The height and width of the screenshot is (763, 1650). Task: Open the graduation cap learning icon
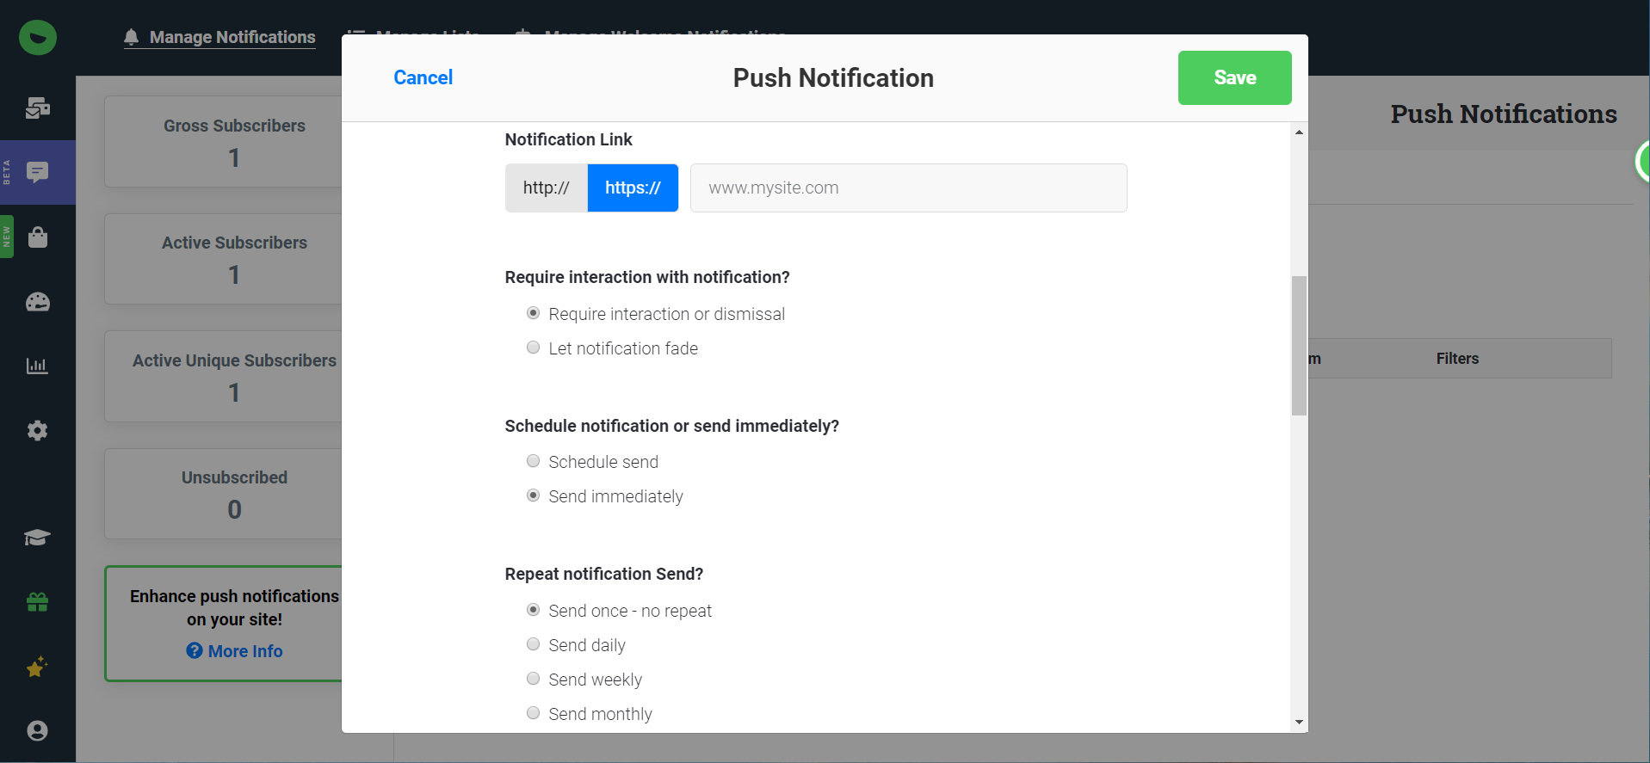click(37, 538)
